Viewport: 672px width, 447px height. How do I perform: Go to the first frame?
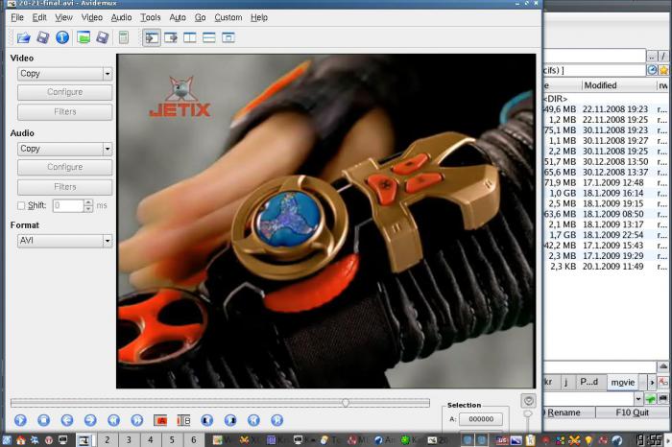(x=253, y=420)
